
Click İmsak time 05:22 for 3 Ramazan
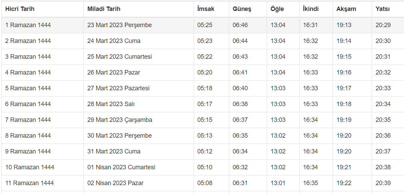click(x=205, y=57)
